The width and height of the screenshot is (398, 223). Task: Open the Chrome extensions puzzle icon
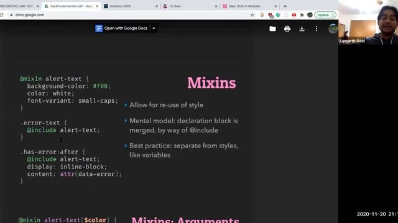pyautogui.click(x=302, y=15)
